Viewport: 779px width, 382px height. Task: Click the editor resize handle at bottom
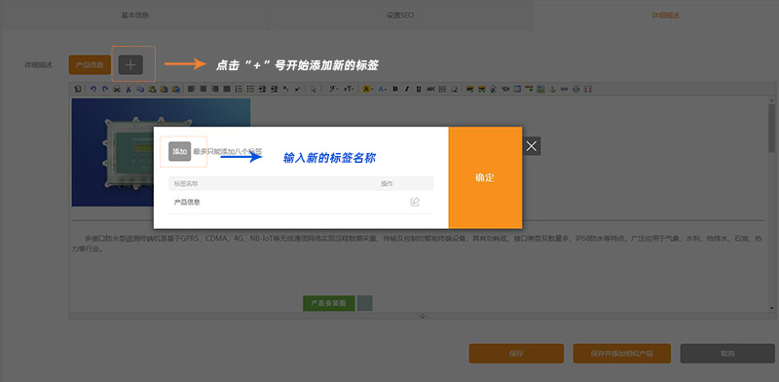pyautogui.click(x=423, y=316)
